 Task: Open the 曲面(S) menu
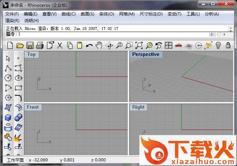point(87,14)
